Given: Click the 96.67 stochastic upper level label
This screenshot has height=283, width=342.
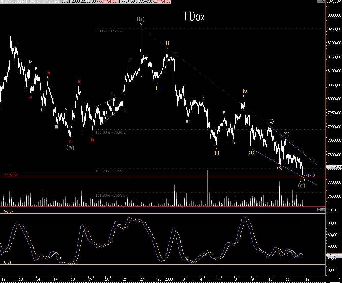Looking at the screenshot, I should (9, 211).
